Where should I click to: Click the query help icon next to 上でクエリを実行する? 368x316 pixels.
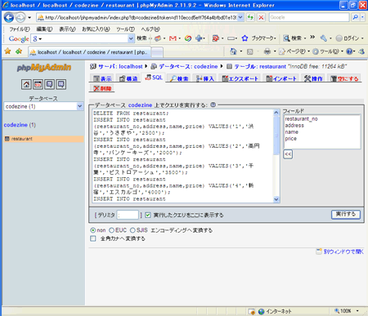pos(213,105)
